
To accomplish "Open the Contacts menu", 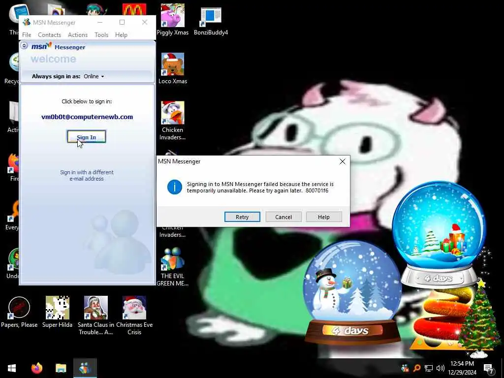I will click(x=49, y=35).
